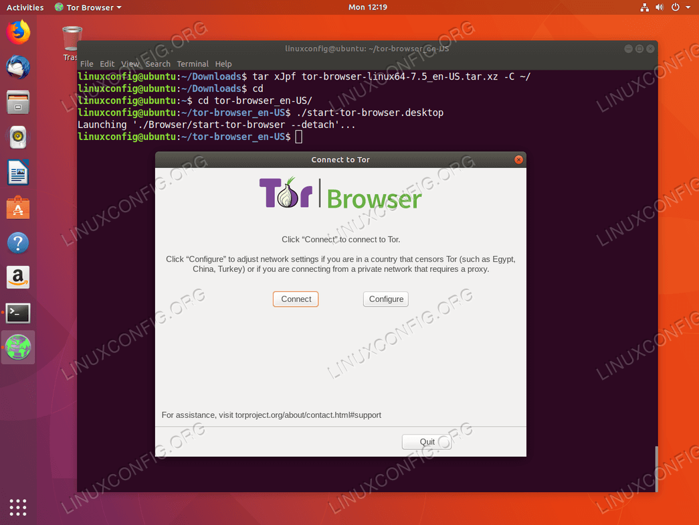Click the Connect button

pos(296,299)
